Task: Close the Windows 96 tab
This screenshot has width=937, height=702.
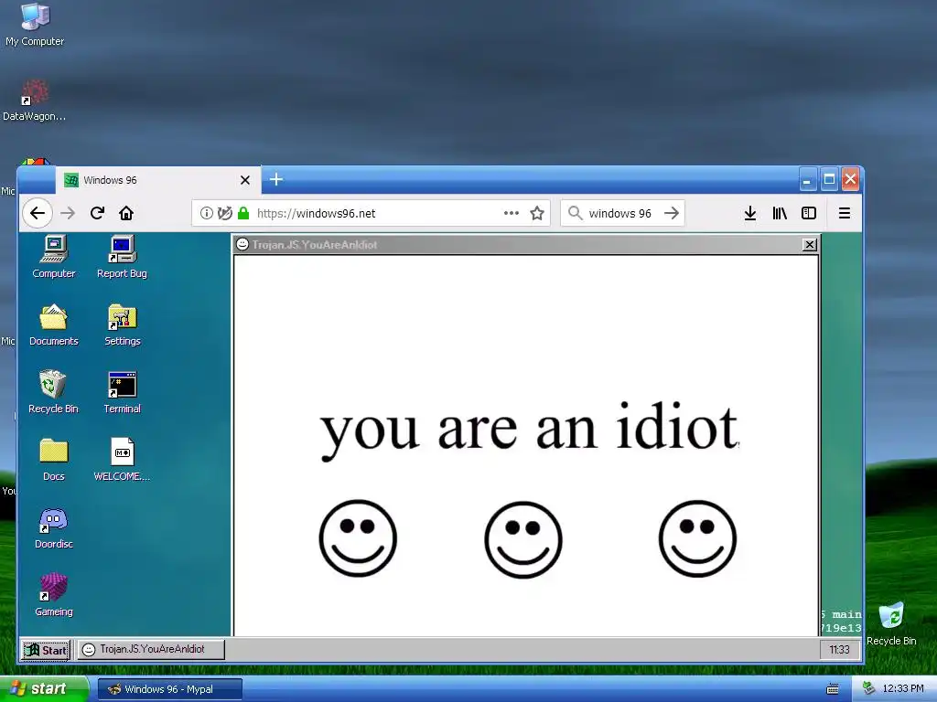Action: (245, 180)
